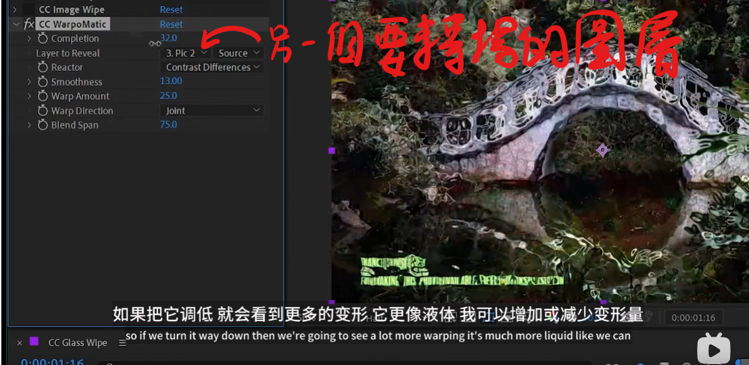Click the left-middle layer handle in viewer

pos(331,151)
